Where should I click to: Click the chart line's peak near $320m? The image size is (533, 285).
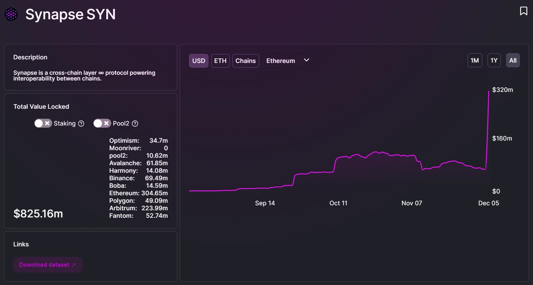489,92
